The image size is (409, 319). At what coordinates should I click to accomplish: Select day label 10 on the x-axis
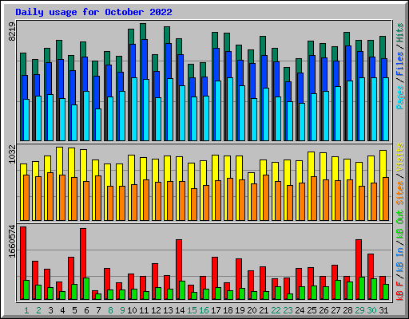pos(132,310)
